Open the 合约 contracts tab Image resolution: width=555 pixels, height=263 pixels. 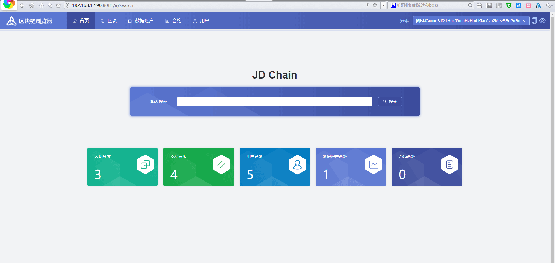[173, 21]
